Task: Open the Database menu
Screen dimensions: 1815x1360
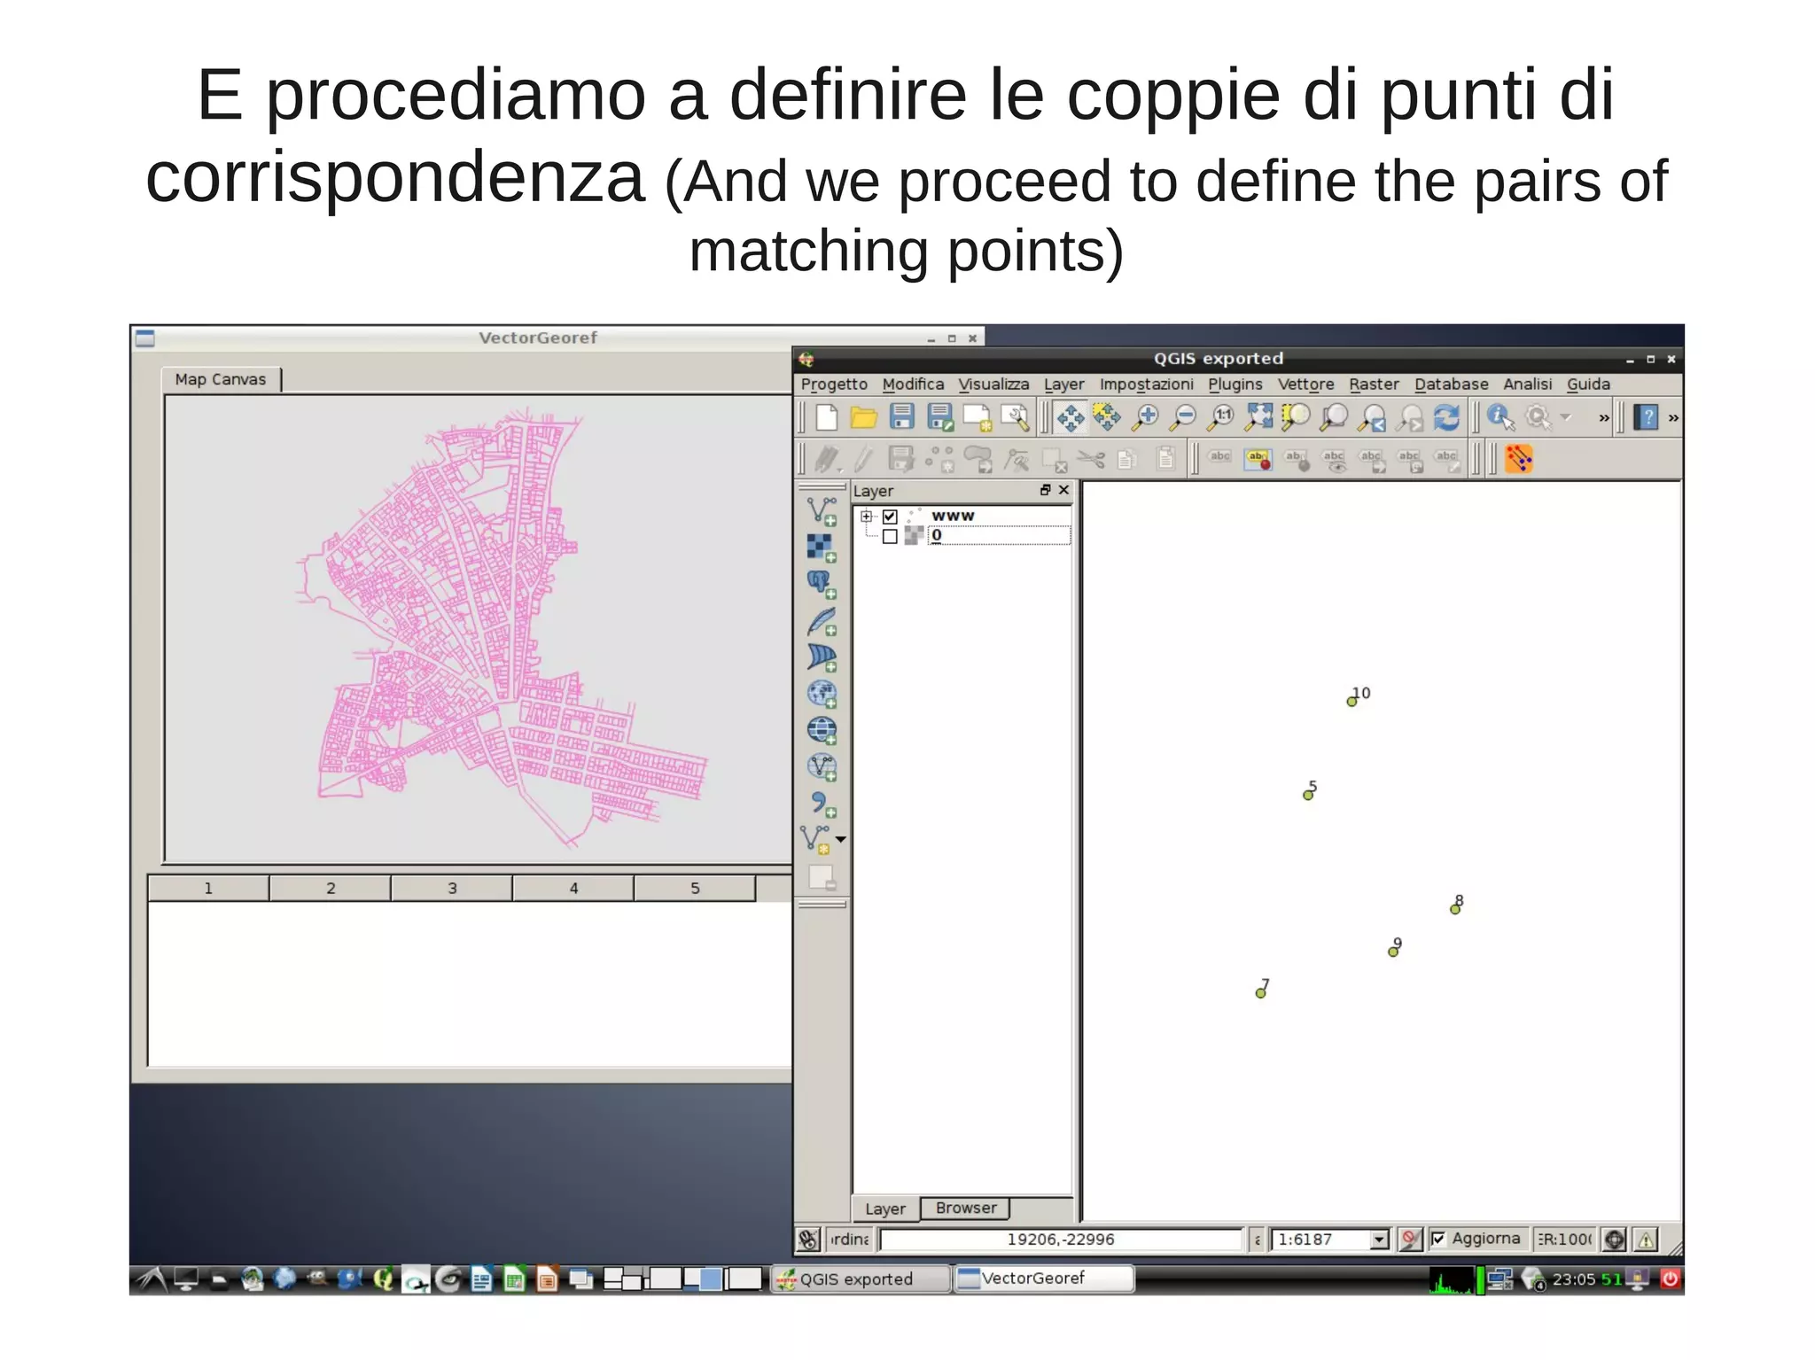Action: (x=1451, y=385)
